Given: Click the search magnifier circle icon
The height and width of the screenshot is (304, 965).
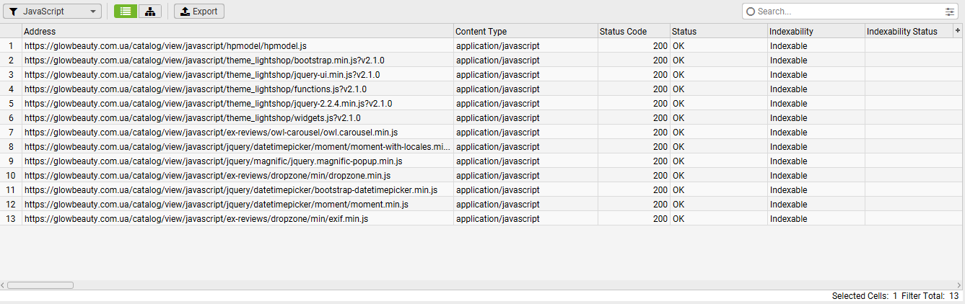Looking at the screenshot, I should click(x=751, y=12).
